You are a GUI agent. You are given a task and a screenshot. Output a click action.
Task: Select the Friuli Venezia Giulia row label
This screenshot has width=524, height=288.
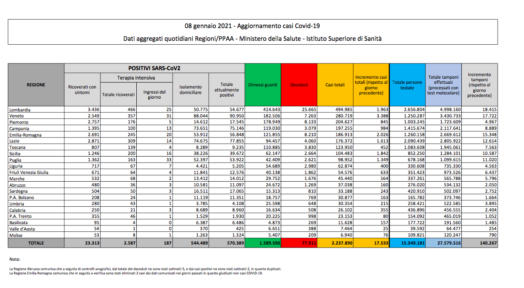pos(29,172)
